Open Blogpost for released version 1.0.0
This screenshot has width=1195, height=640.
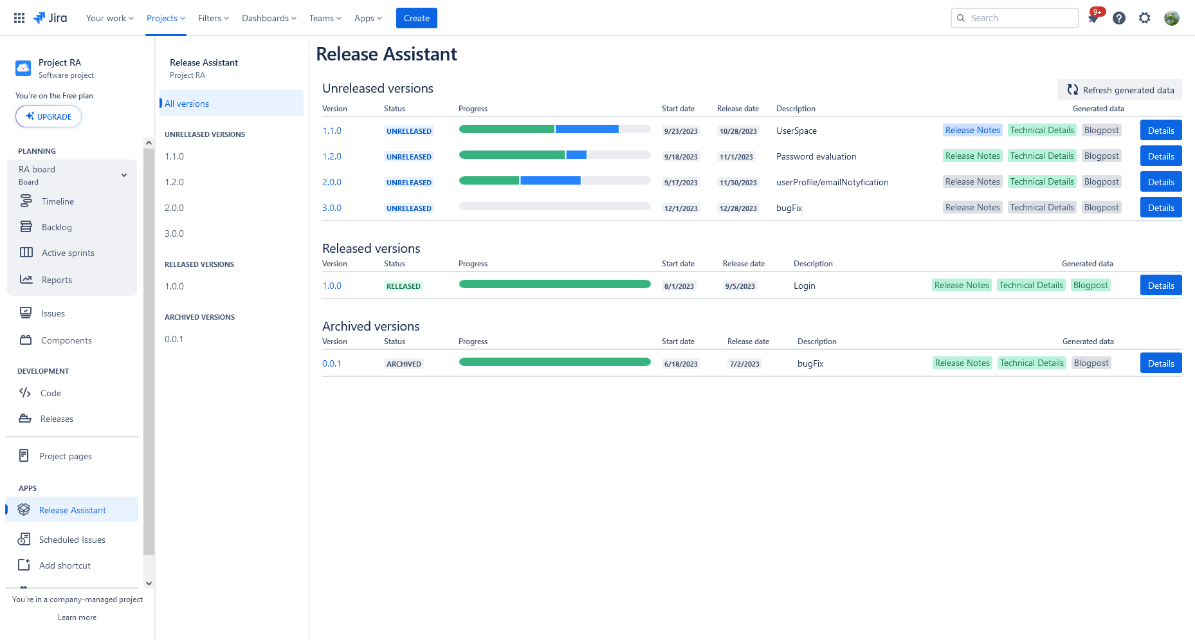point(1091,285)
